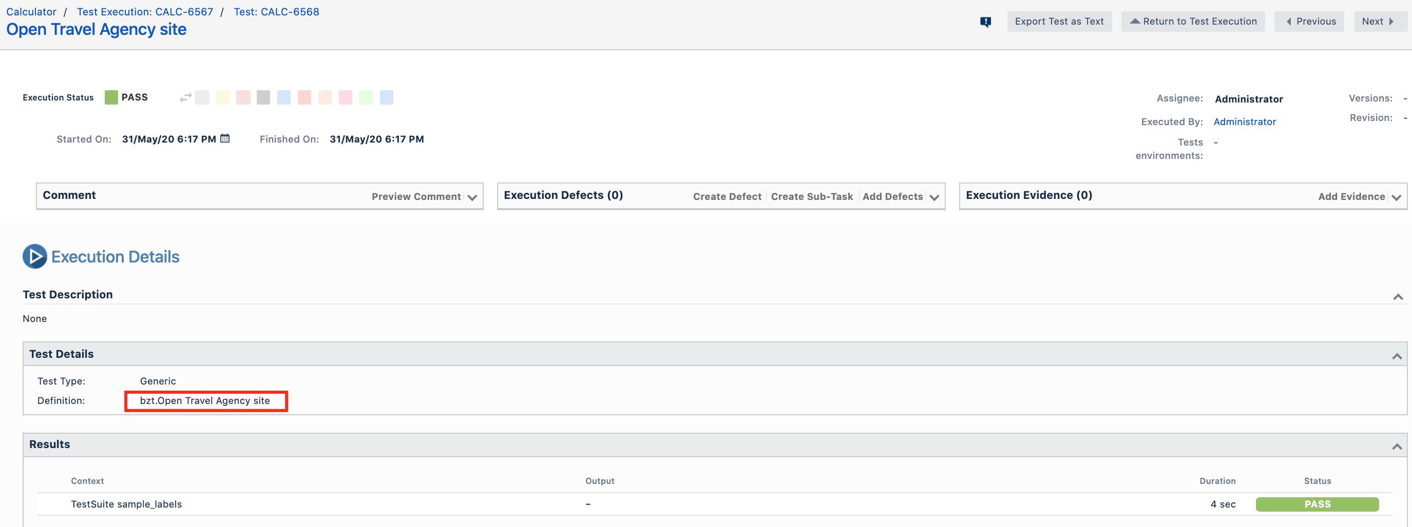Click the Started On date 31/May/20 6:17 PM
Viewport: 1412px width, 527px height.
pyautogui.click(x=169, y=139)
